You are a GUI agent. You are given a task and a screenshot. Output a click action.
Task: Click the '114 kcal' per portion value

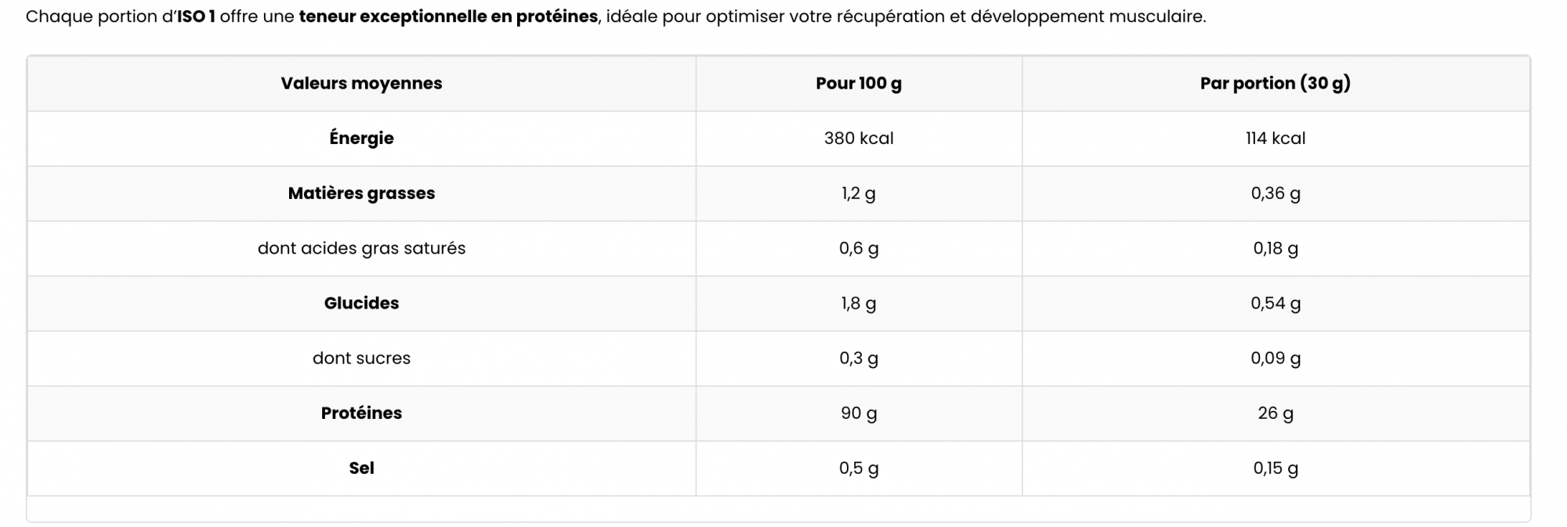tap(1276, 138)
